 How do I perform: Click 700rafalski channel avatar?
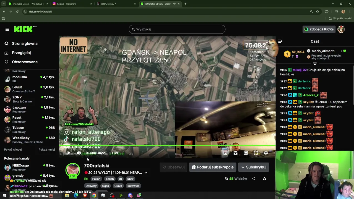[73, 170]
